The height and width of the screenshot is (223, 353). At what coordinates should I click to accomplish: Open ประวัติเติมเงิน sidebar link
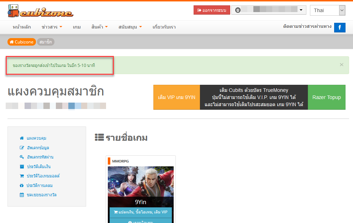(39, 167)
